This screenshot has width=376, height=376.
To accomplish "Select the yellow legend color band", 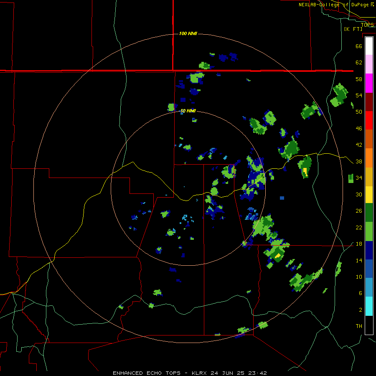I will 369,194.
